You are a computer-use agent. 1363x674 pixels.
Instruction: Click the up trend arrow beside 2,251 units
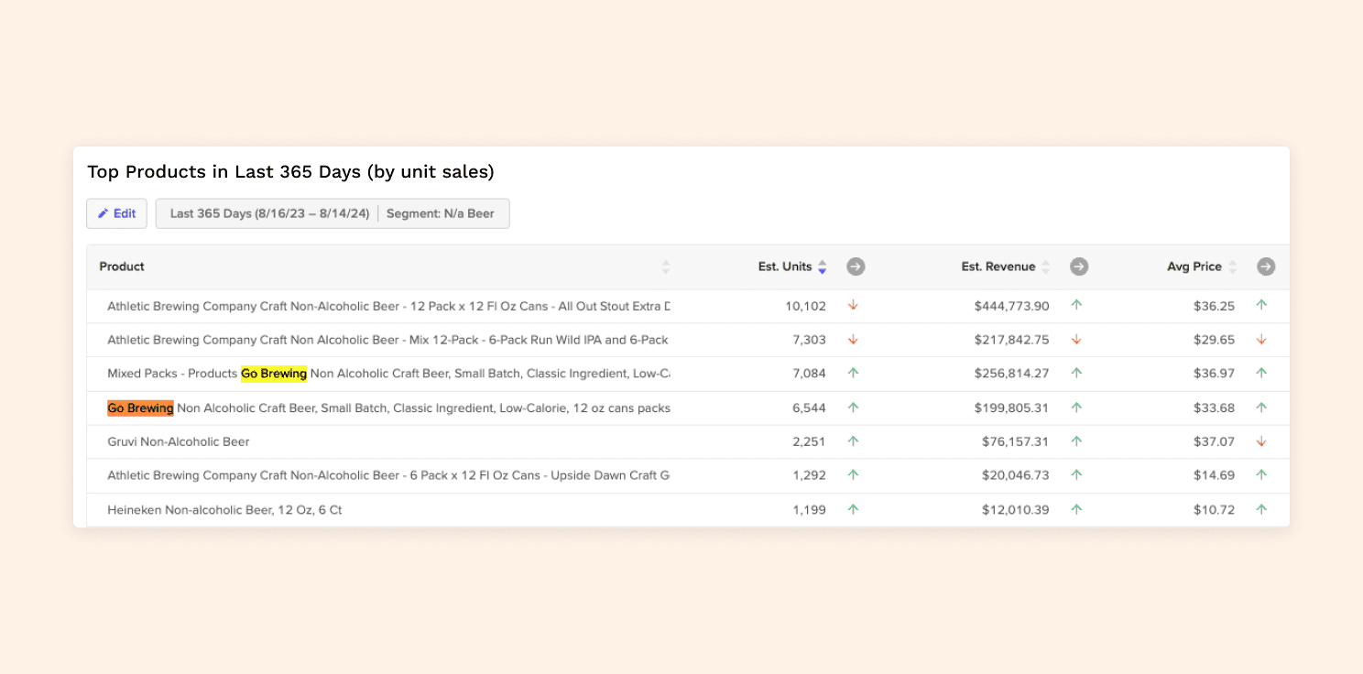pos(853,441)
